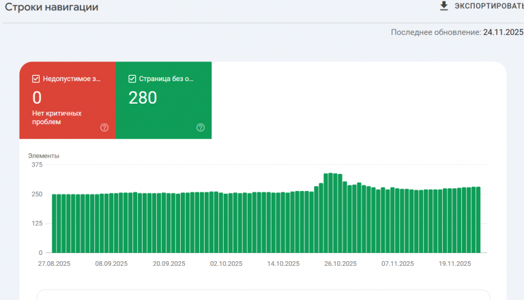
Task: Click the tallest bar near 26.10.2025
Action: 330,213
